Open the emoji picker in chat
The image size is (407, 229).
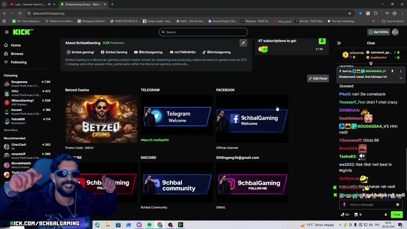tap(397, 205)
